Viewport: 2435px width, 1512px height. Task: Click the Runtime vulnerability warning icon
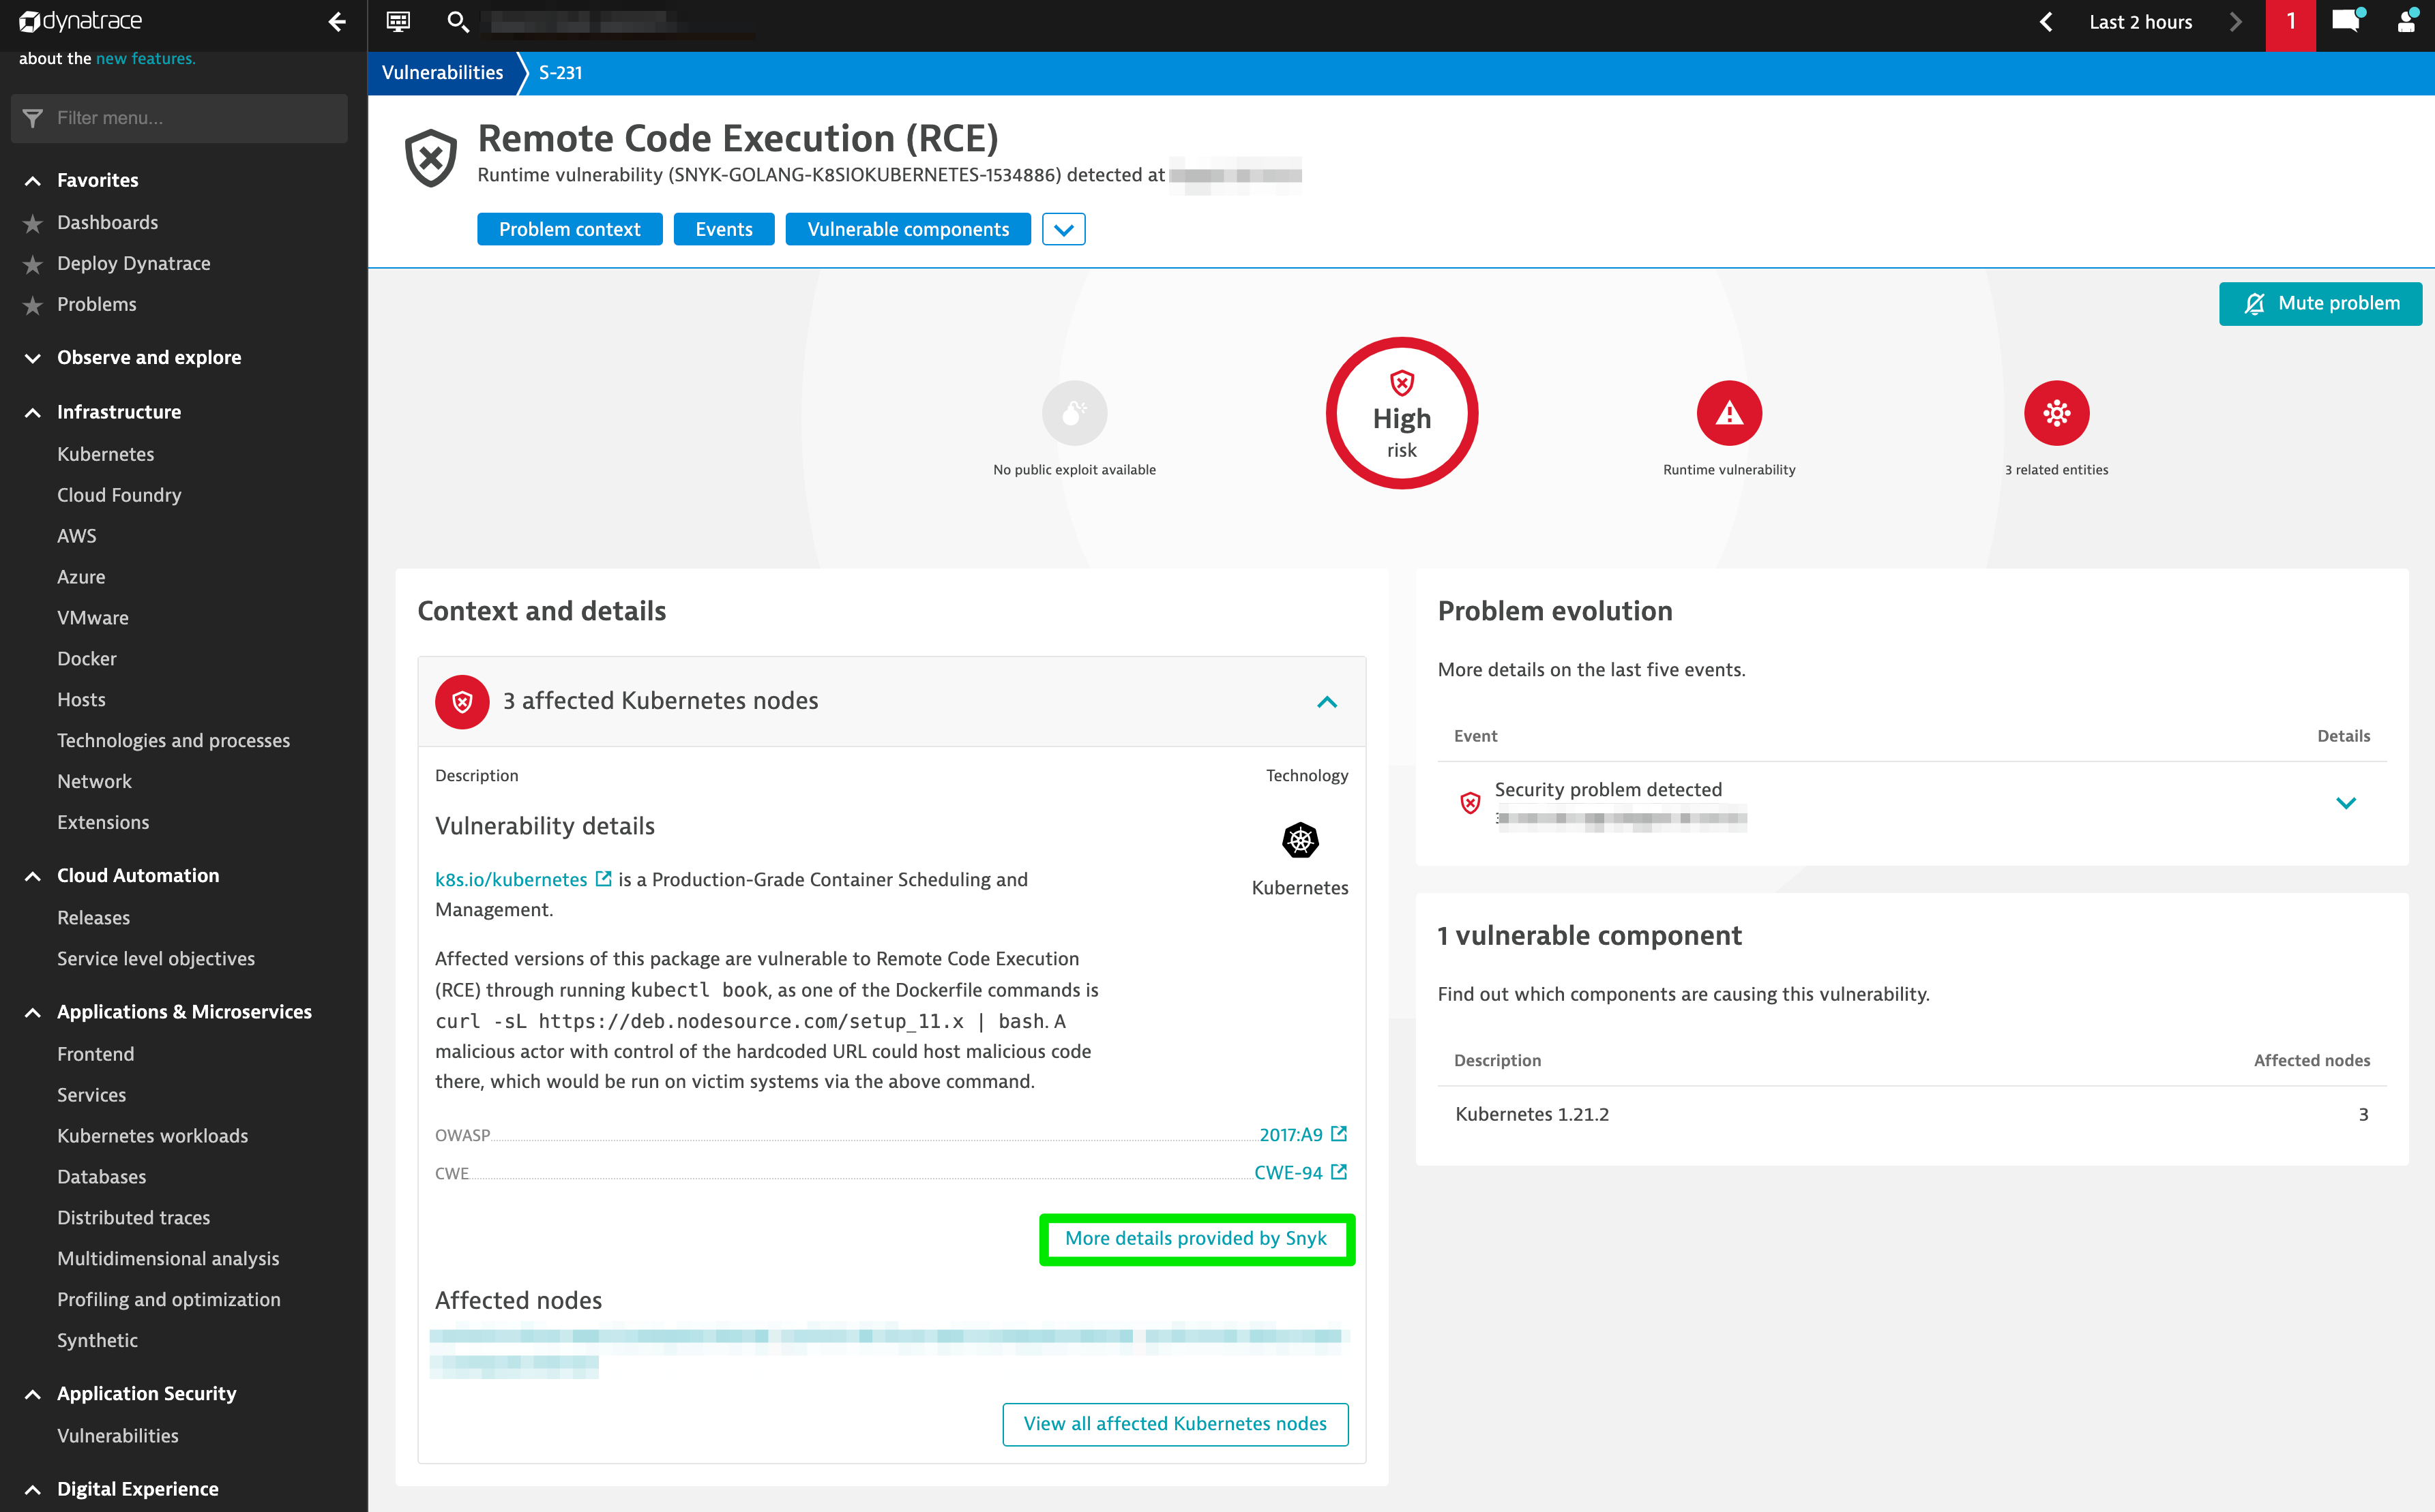(x=1728, y=413)
